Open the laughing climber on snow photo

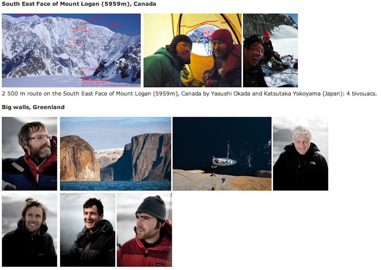coord(270,50)
